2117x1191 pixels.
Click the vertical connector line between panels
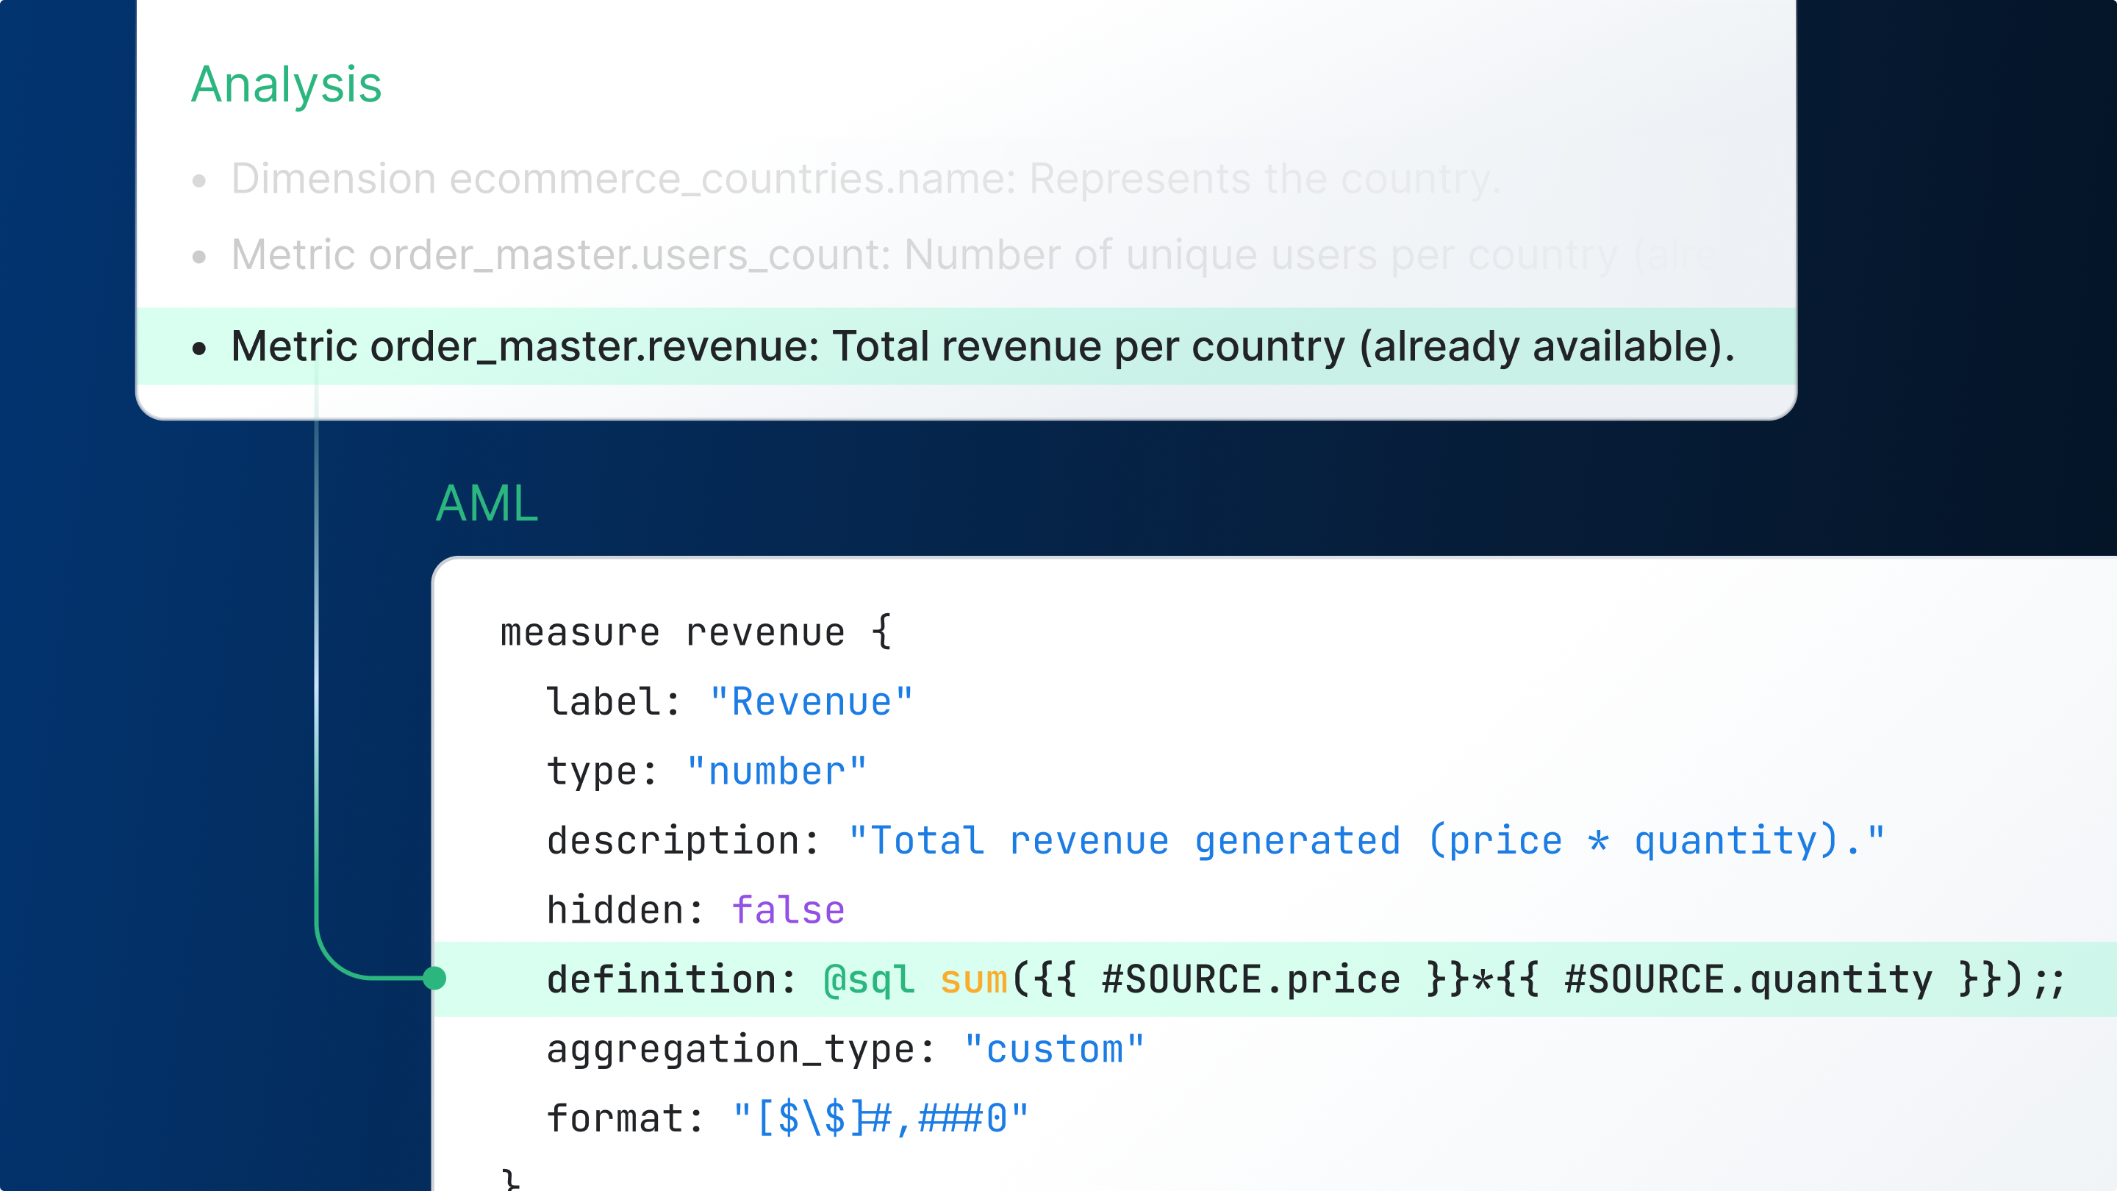(316, 657)
